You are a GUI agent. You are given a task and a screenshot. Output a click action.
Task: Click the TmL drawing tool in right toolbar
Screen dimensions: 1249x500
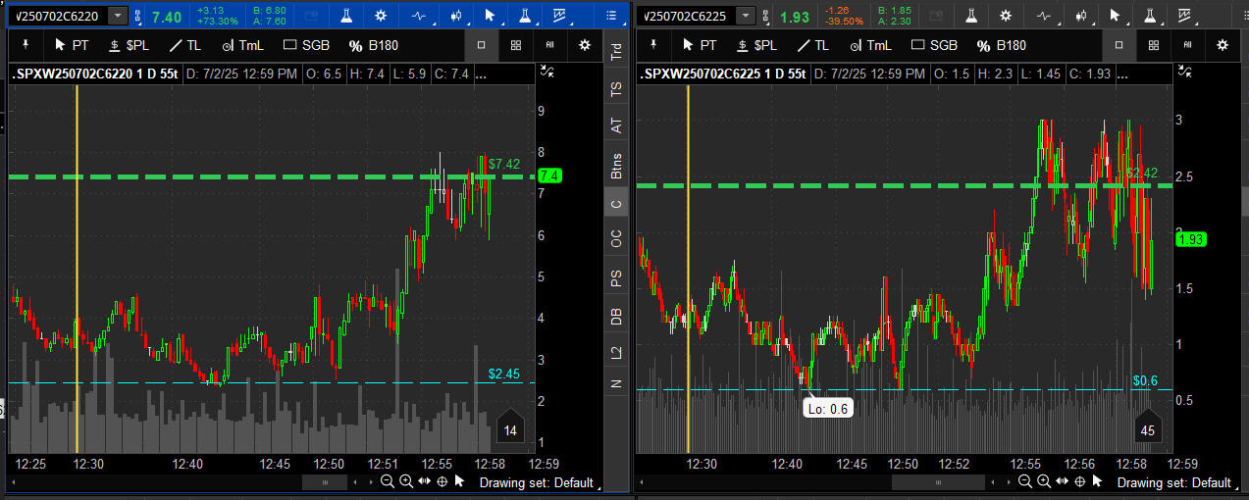click(871, 45)
